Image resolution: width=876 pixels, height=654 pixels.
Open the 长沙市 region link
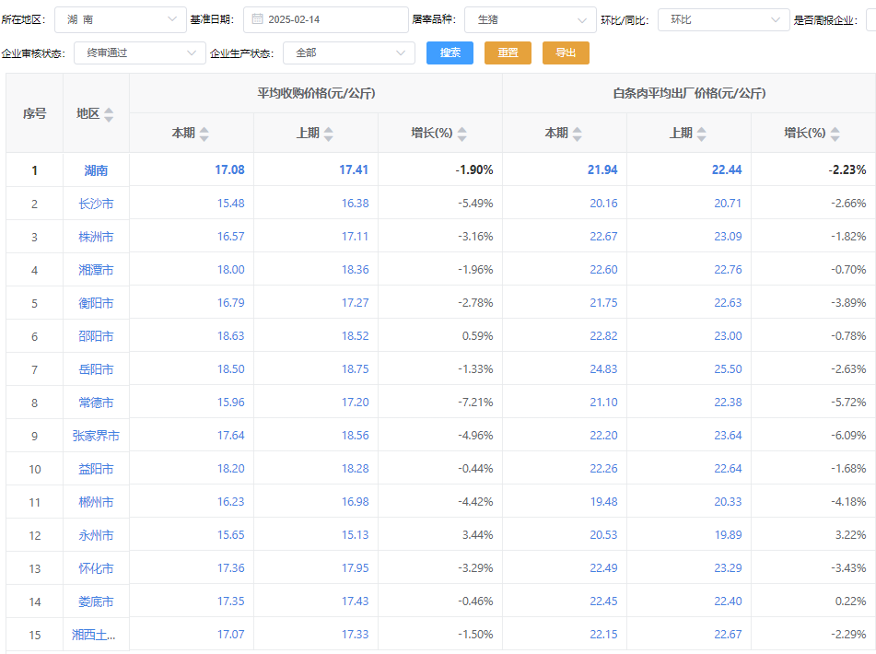point(96,204)
